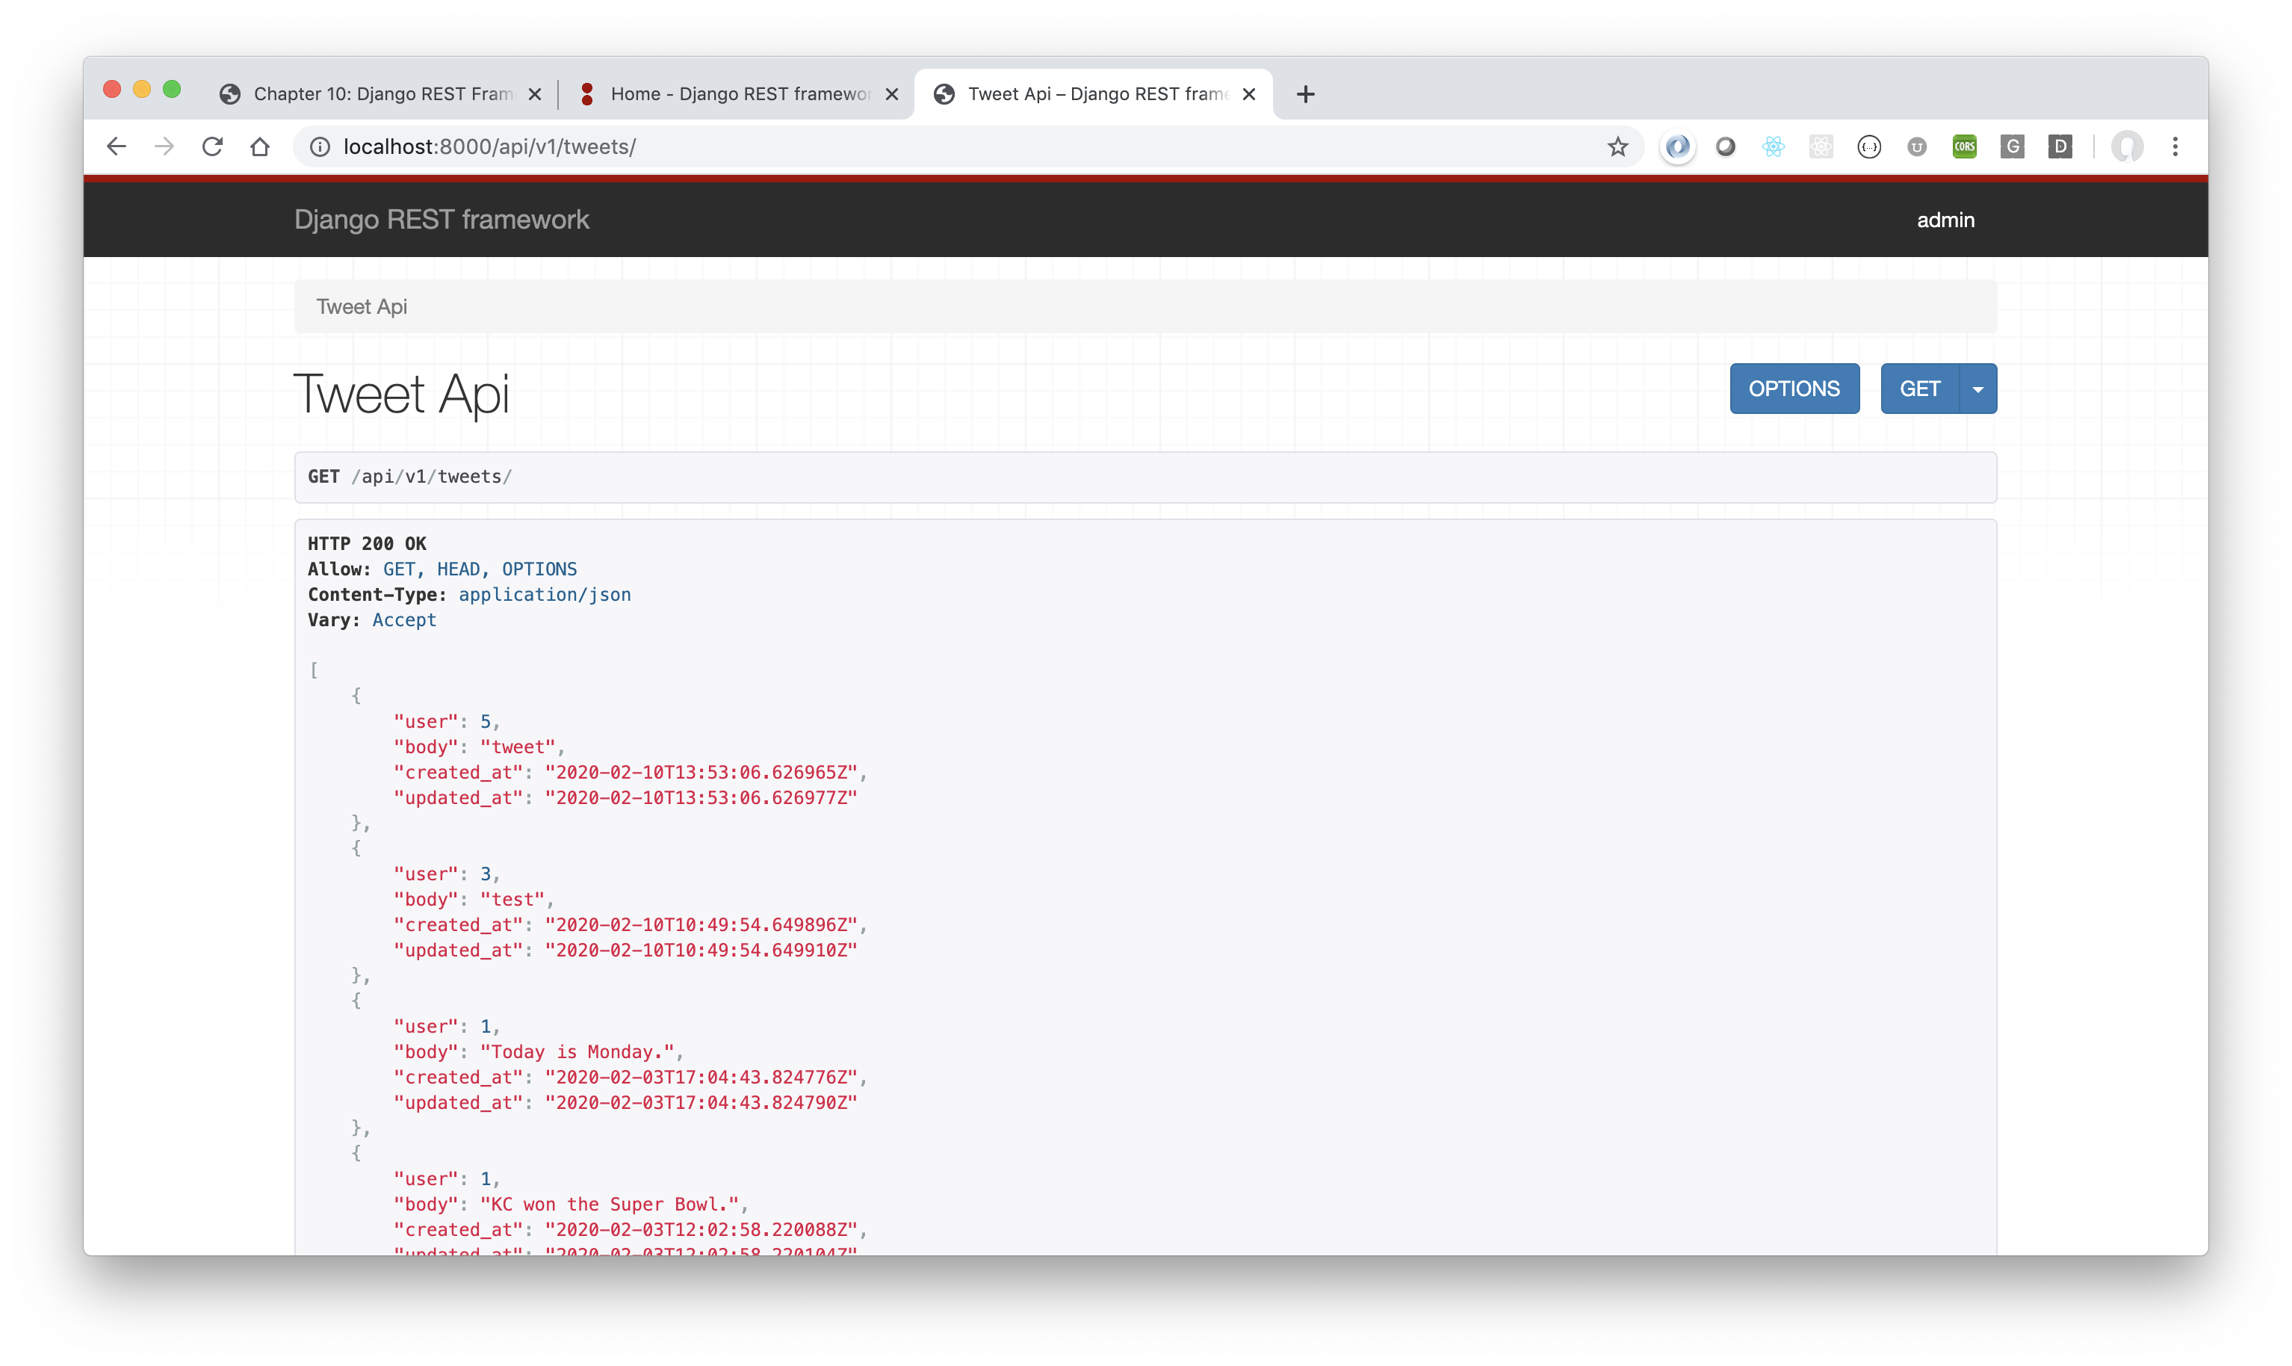Viewport: 2292px width, 1366px height.
Task: Close the Tweet Api tab
Action: coord(1248,94)
